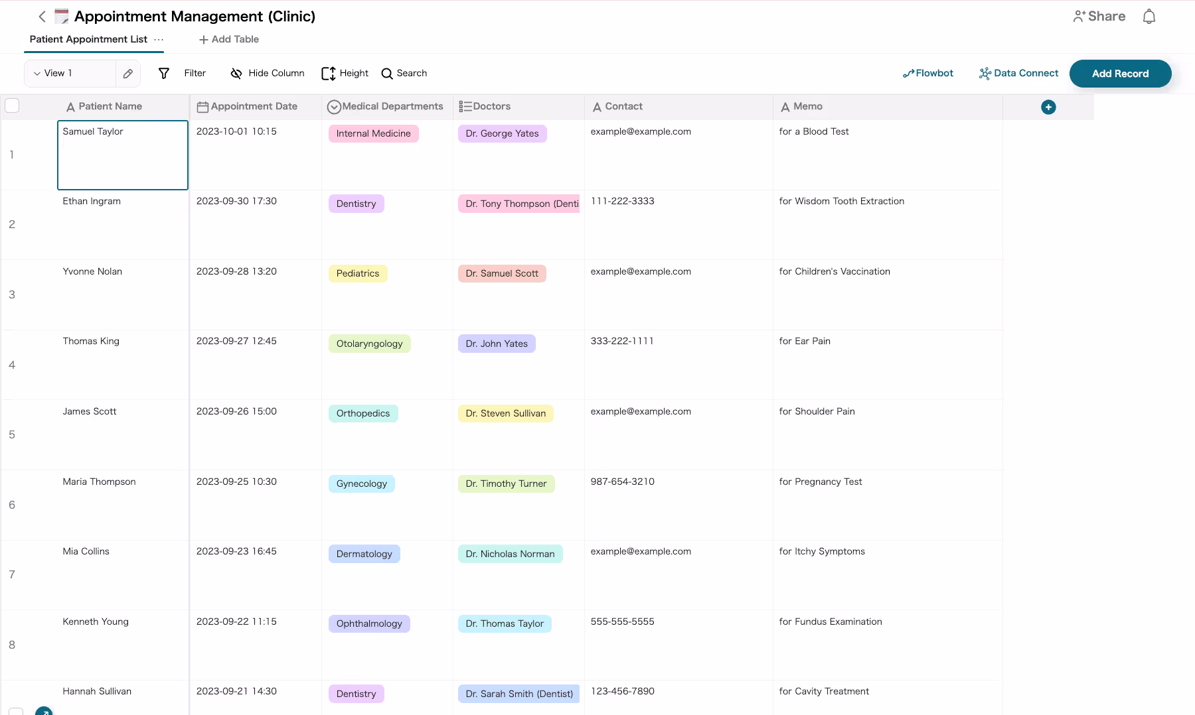Viewport: 1195px width, 715px height.
Task: Open Flowbot automation
Action: [928, 74]
